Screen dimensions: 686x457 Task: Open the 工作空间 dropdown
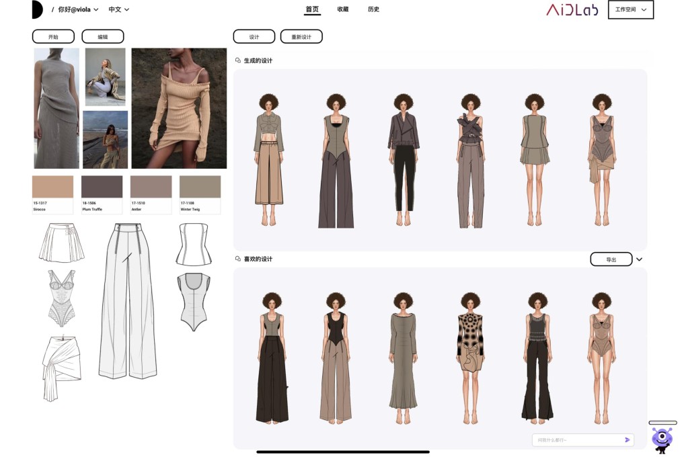pos(630,10)
